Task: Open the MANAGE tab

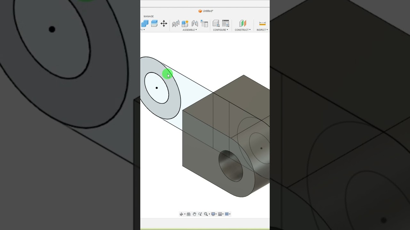Action: (x=149, y=16)
